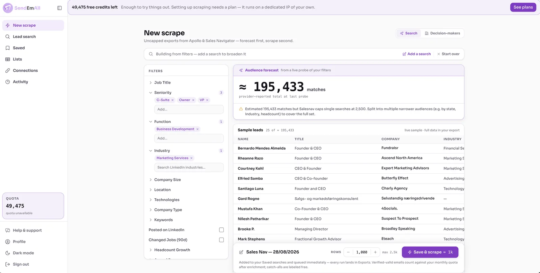Remove the VP seniority chip
Screen dimensions: 540x273
click(207, 100)
